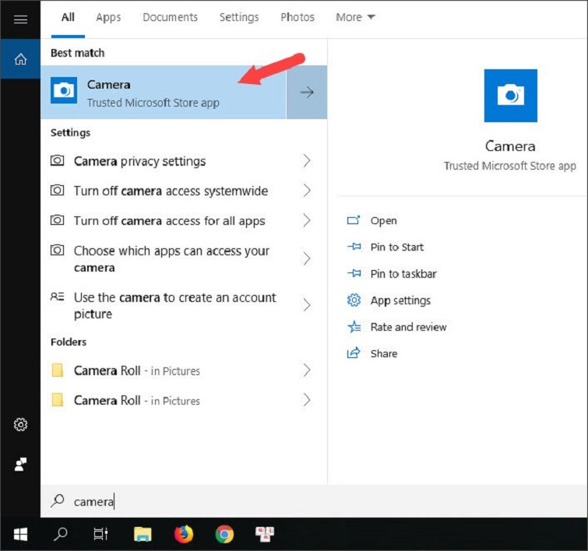Select the Photos filter tab
Screen dimensions: 588x551
[298, 17]
